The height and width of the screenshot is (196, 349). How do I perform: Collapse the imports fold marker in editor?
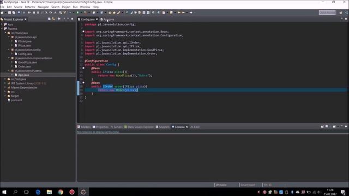click(x=83, y=32)
